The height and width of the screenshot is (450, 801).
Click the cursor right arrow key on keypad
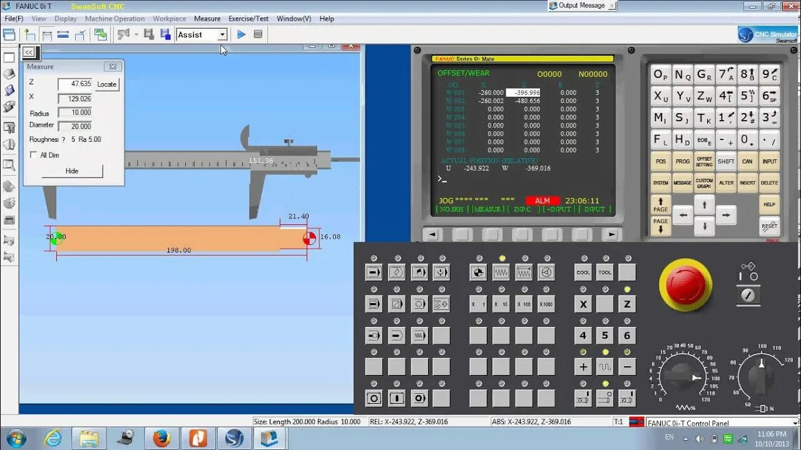pos(726,215)
